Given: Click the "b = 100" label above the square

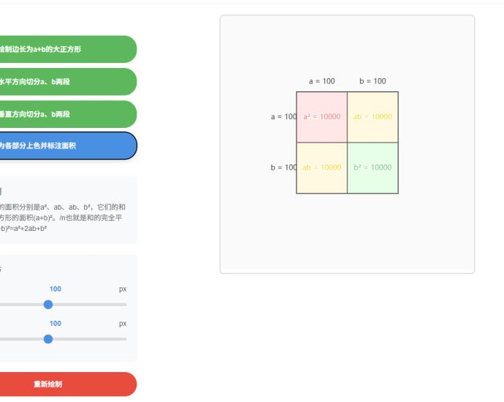Looking at the screenshot, I should (373, 81).
